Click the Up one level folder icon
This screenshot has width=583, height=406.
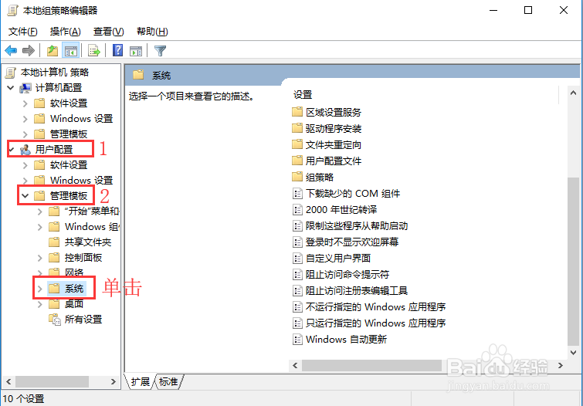pos(53,51)
